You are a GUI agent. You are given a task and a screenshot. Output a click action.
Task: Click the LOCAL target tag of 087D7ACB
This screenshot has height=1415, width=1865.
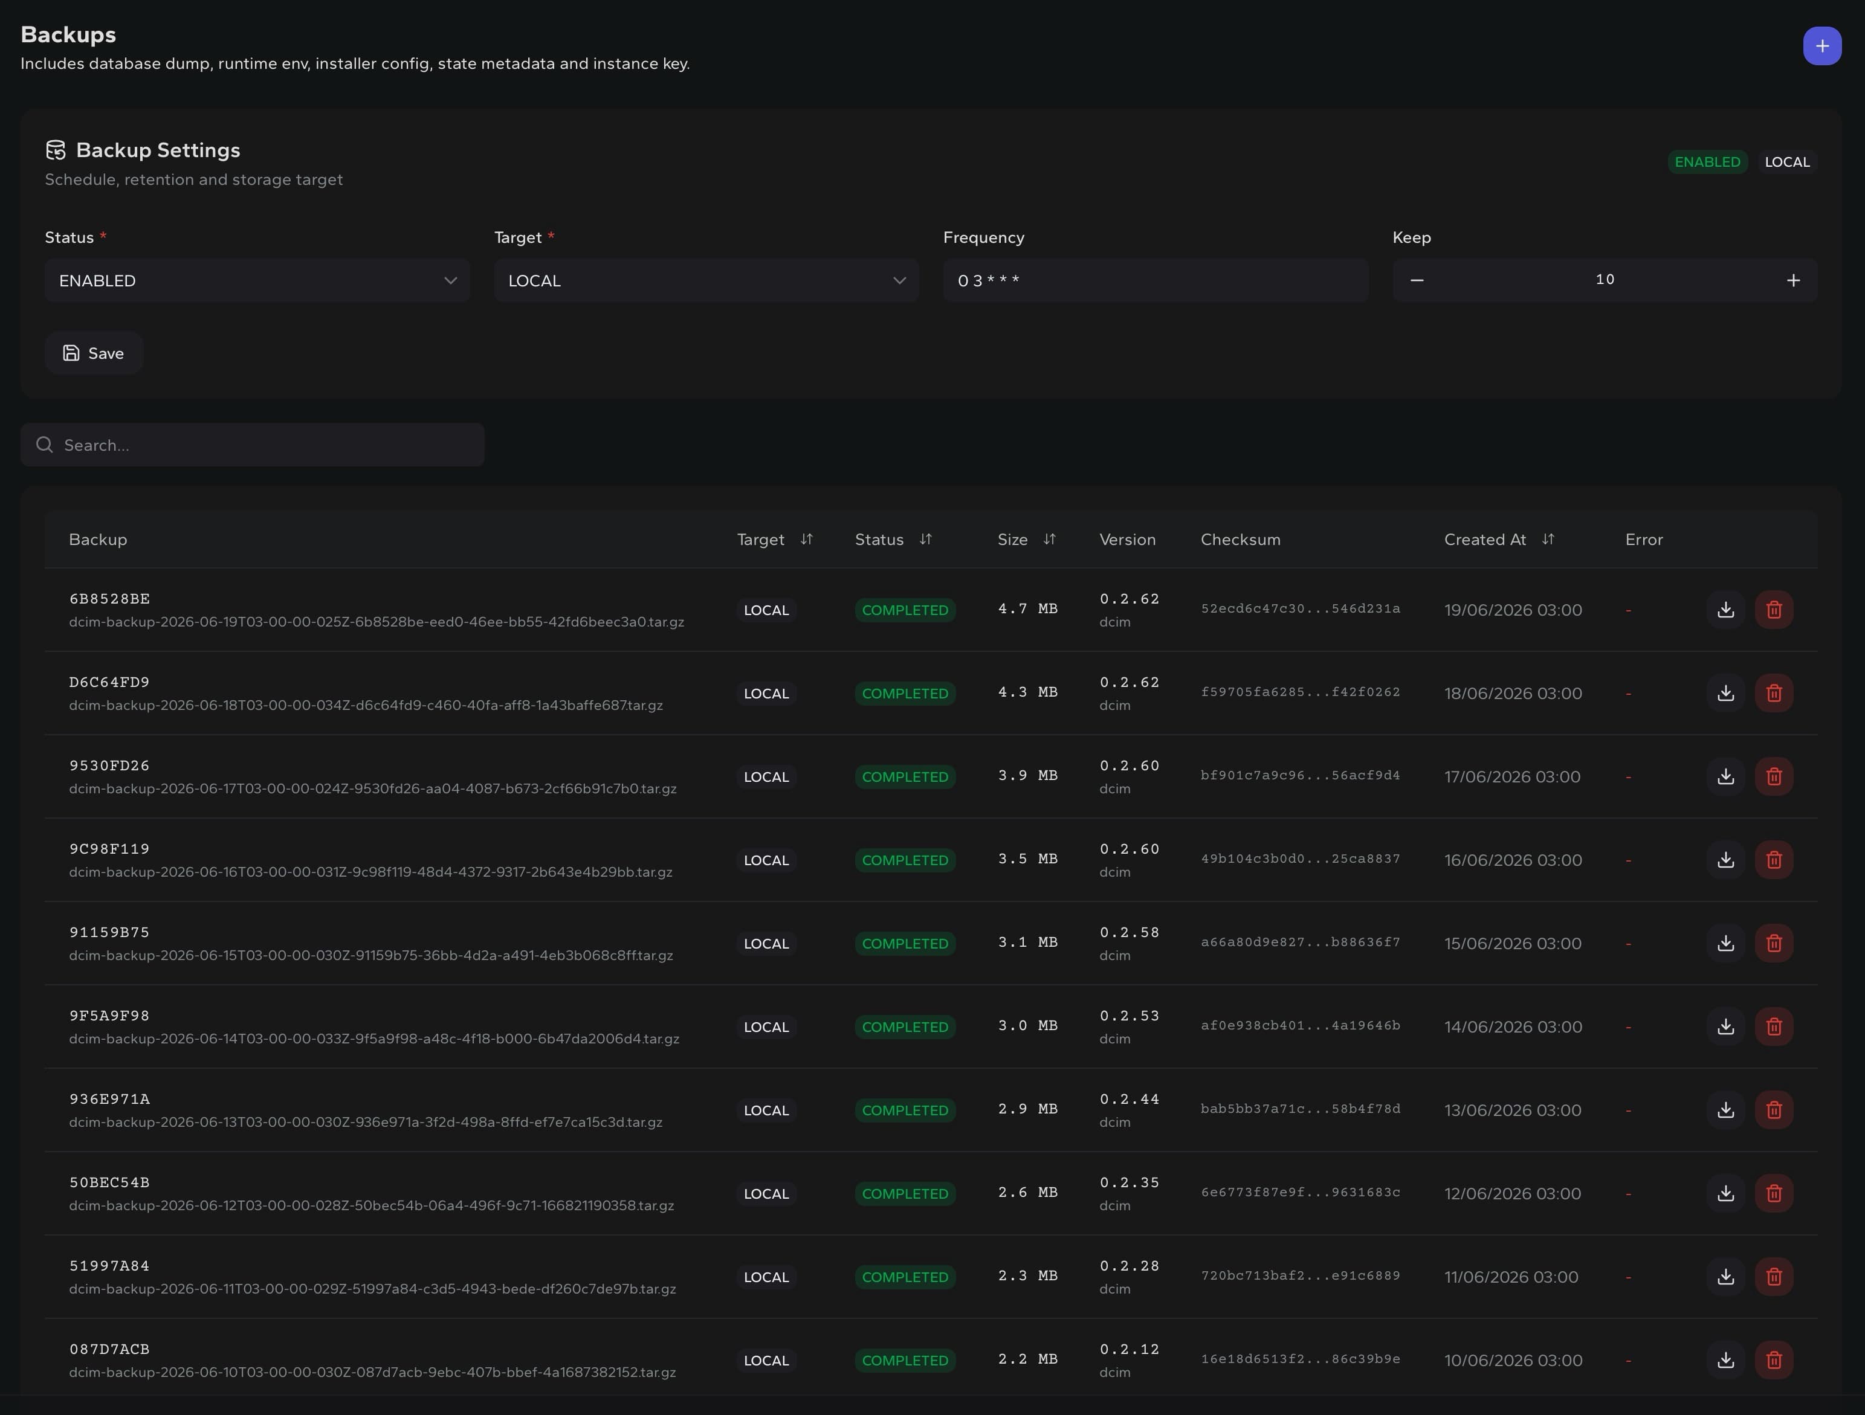click(766, 1361)
